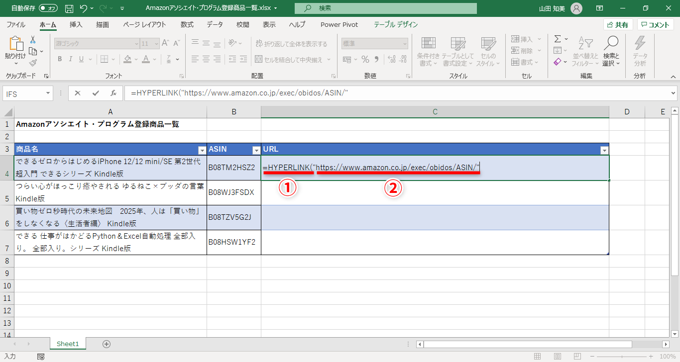Open the Name Box dropdown arrow
680x362 pixels.
click(x=48, y=93)
